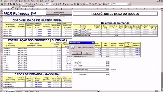Click the Custo Total de Oport. label cell
Screen dimensions: 163x92
click(x=83, y=70)
